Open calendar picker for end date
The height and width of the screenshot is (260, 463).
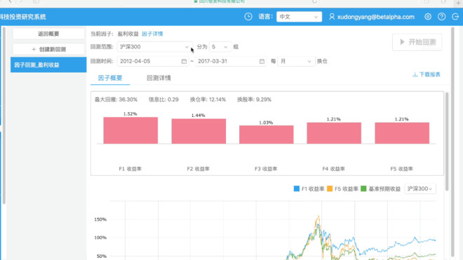point(262,62)
